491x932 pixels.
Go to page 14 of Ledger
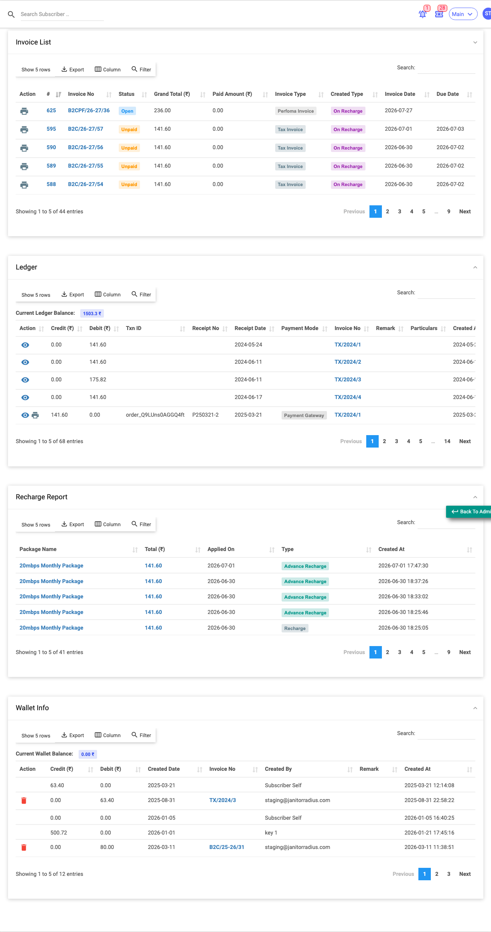pos(447,441)
